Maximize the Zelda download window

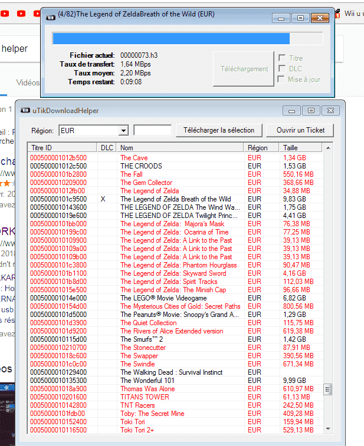pos(300,18)
